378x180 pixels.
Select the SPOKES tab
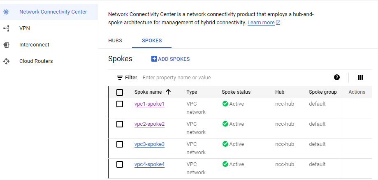(x=151, y=41)
